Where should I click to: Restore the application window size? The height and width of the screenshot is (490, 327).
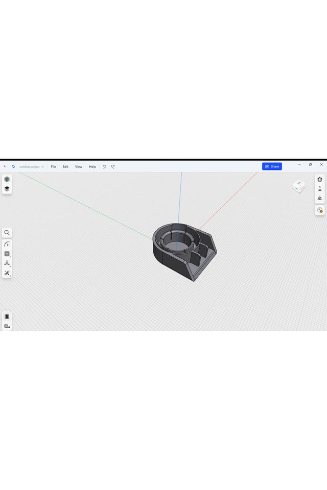pos(311,164)
